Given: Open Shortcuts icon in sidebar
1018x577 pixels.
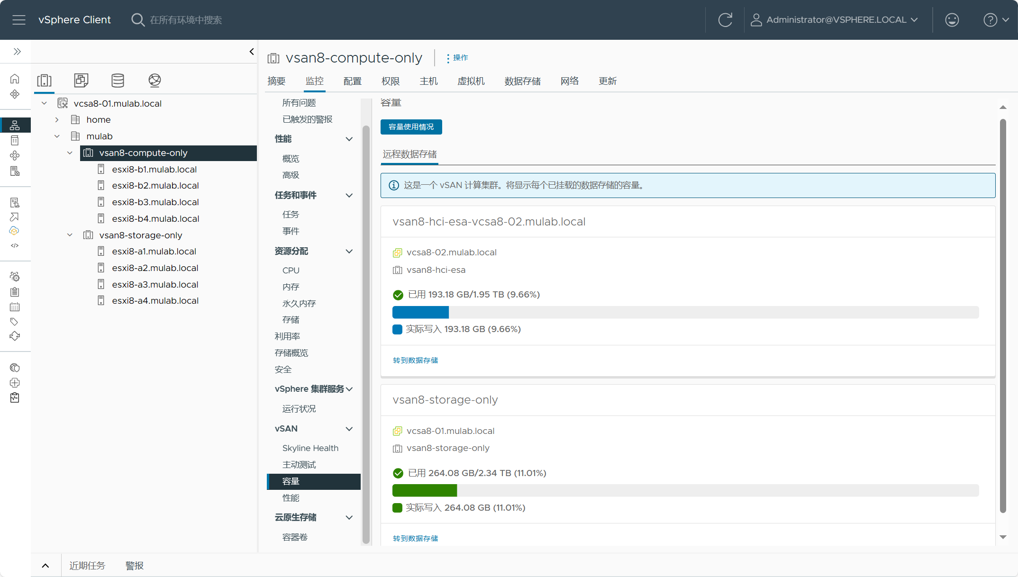Looking at the screenshot, I should click(15, 94).
